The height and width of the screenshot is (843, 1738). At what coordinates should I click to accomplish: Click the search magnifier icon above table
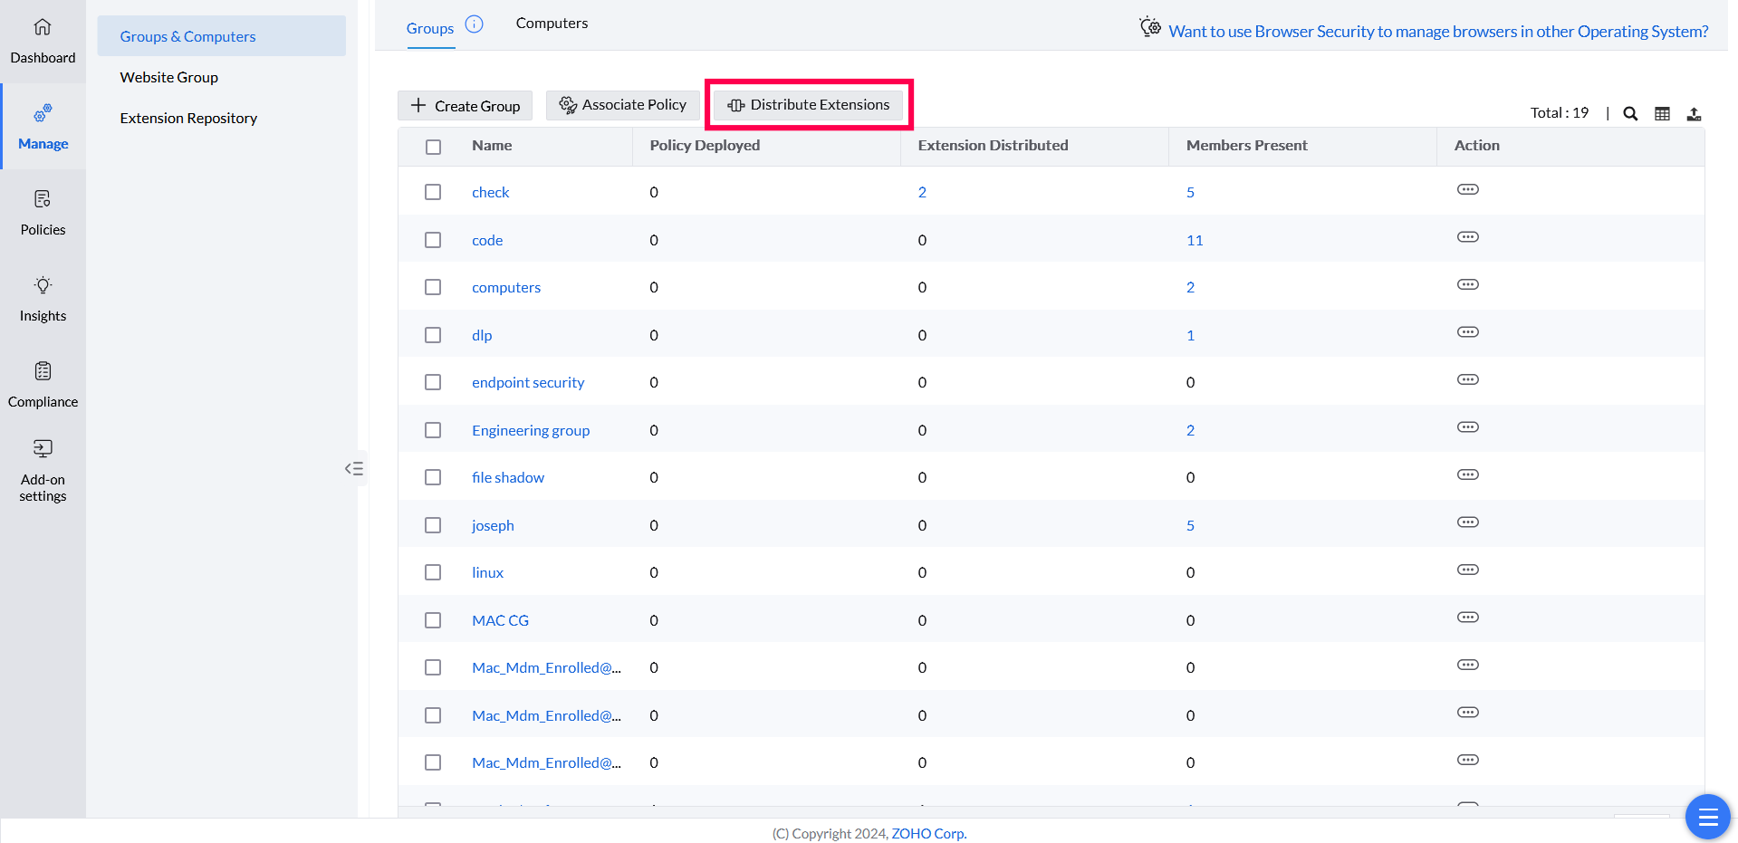[x=1630, y=114]
